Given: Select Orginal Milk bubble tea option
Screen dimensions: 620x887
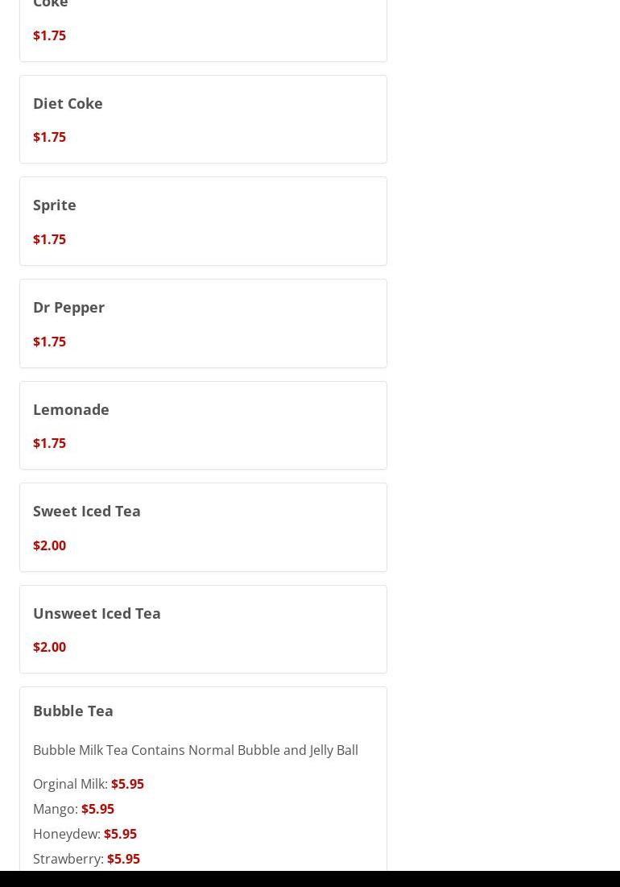Looking at the screenshot, I should tap(88, 784).
